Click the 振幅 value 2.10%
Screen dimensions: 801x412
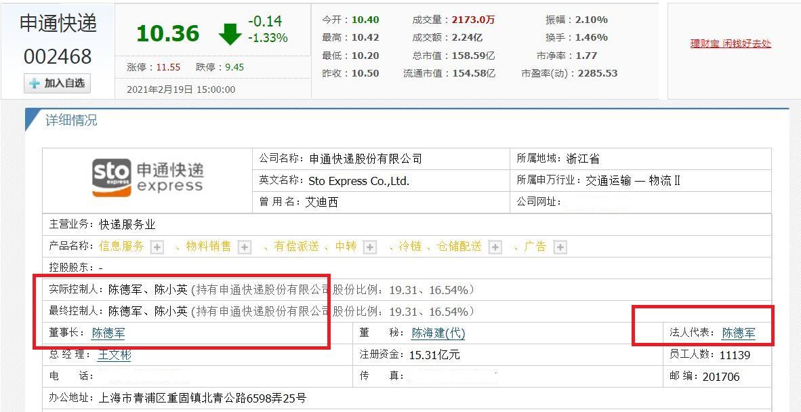tap(592, 20)
